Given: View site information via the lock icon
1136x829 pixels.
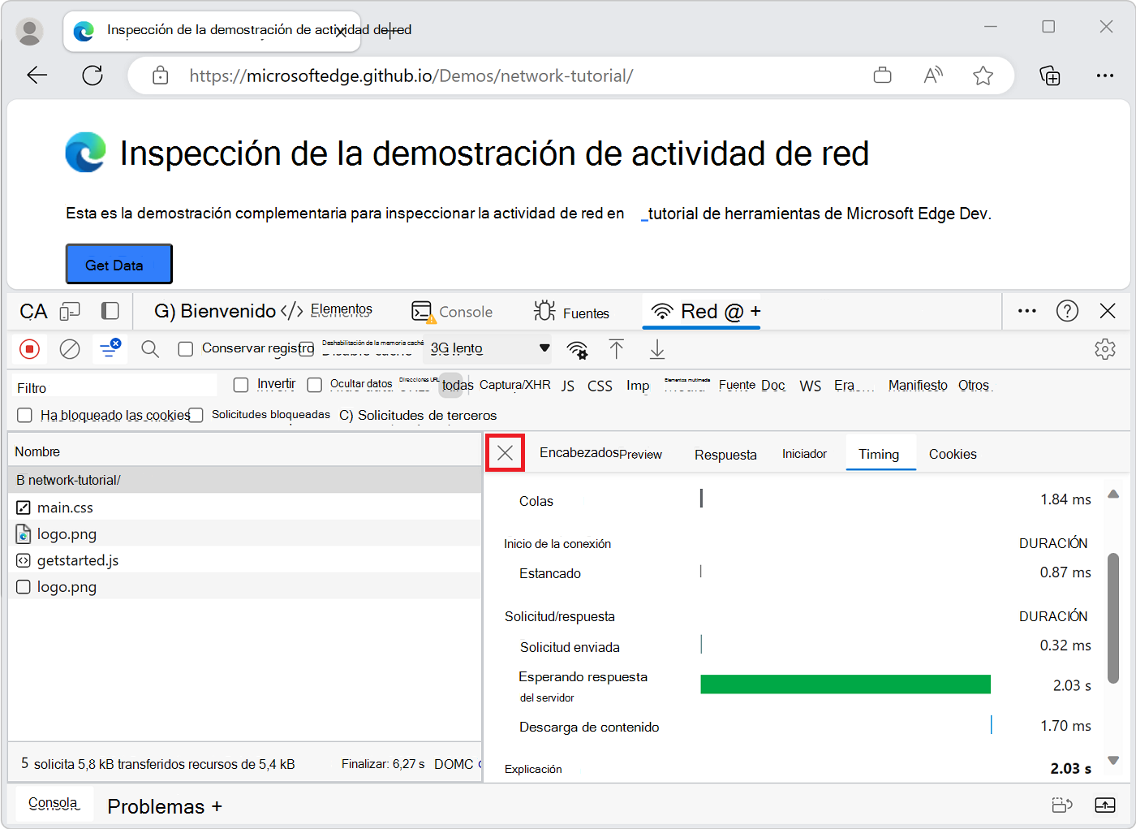Looking at the screenshot, I should (x=161, y=76).
